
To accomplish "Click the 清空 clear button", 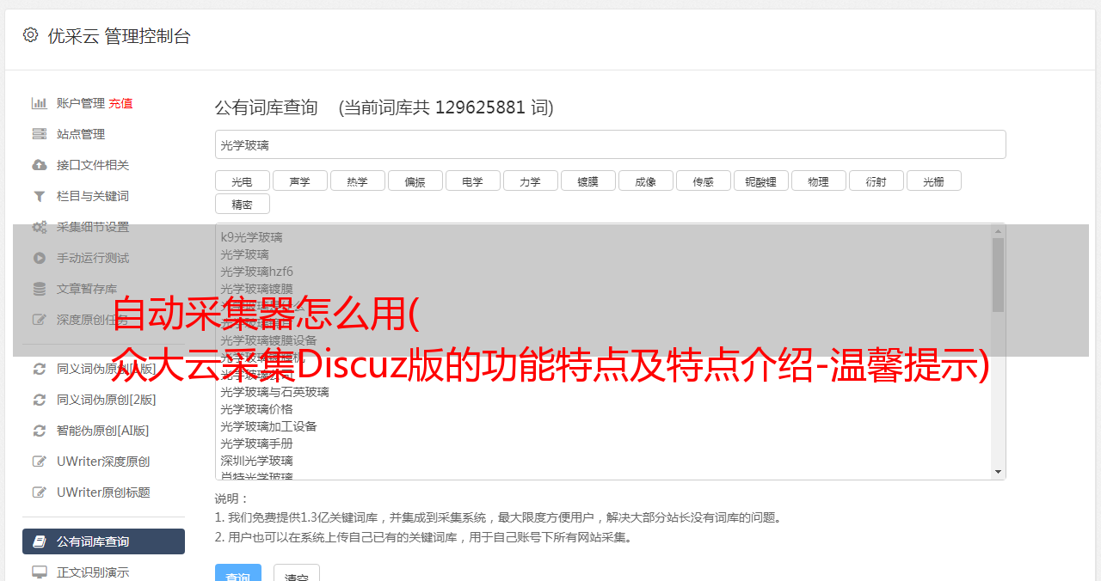I will tap(297, 574).
